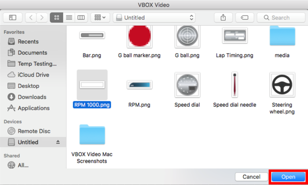Click the 'Lap Timing.png' file name
This screenshot has width=308, height=185.
[235, 55]
